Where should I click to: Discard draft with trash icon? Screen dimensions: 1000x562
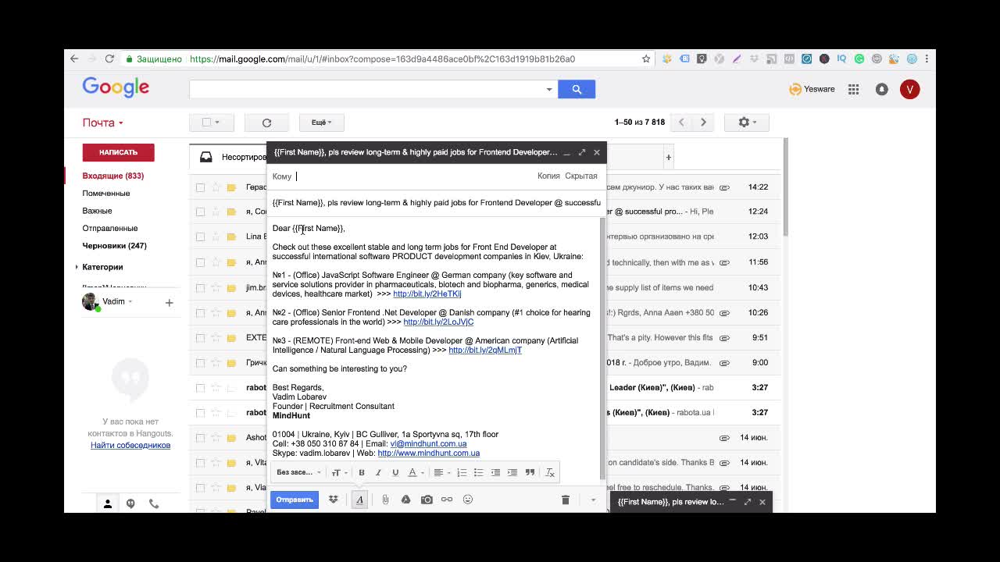click(566, 500)
